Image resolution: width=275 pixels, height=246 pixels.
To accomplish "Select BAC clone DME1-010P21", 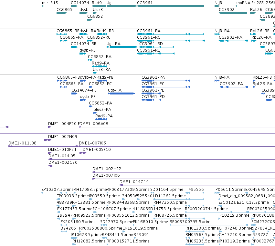I will tap(62, 149).
